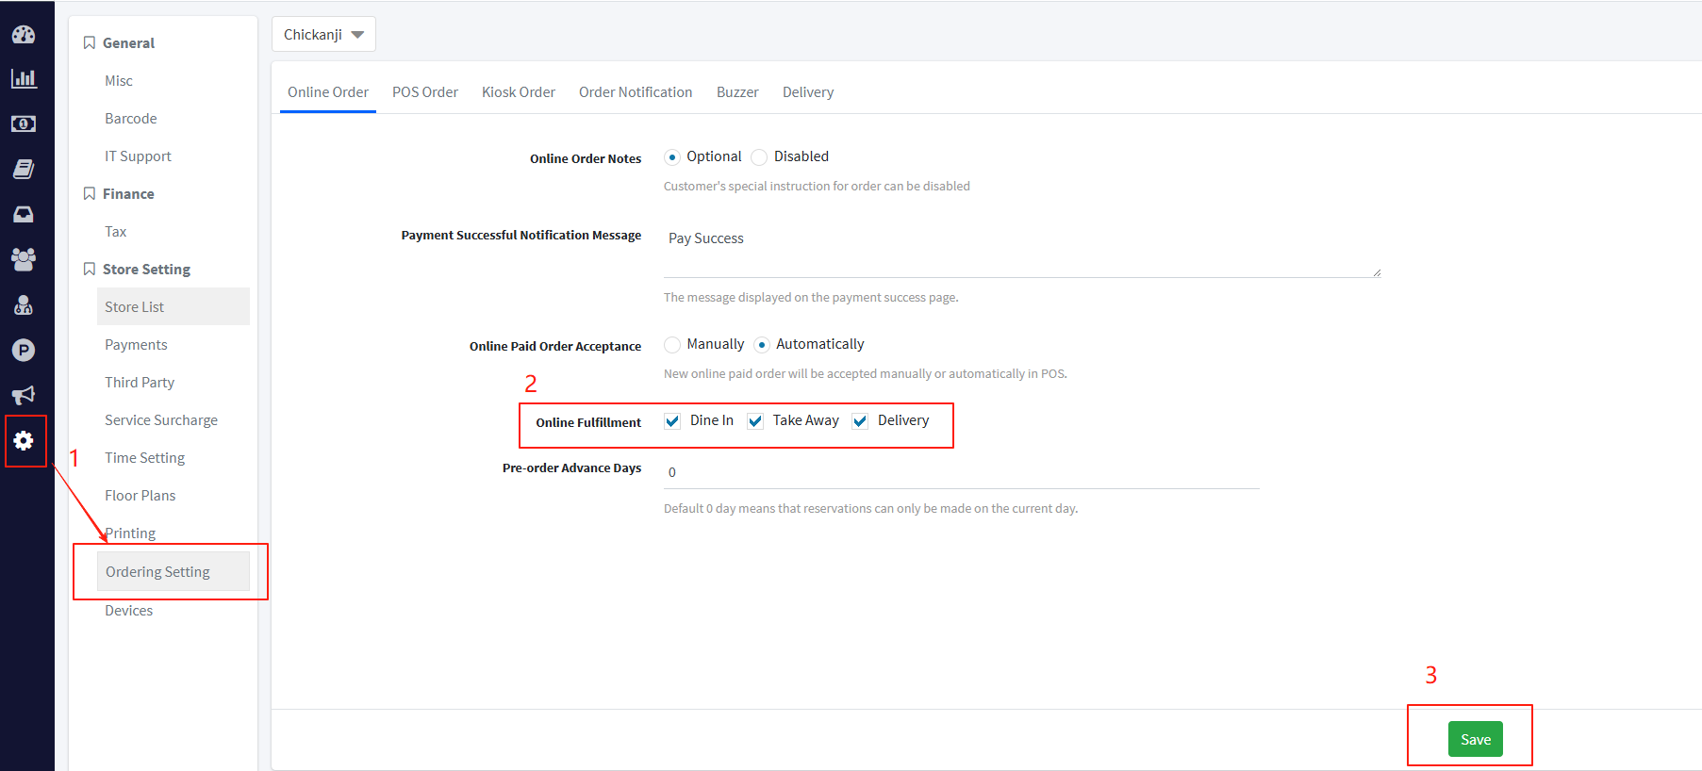
Task: Open Store List
Action: point(173,307)
